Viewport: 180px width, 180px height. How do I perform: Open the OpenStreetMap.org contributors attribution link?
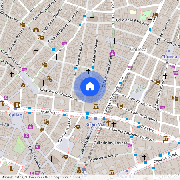point(54,177)
